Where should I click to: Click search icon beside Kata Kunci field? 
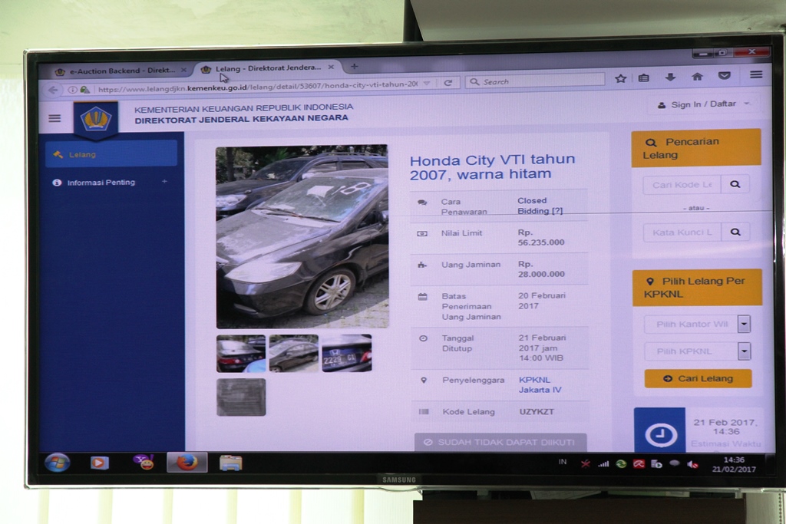point(735,232)
